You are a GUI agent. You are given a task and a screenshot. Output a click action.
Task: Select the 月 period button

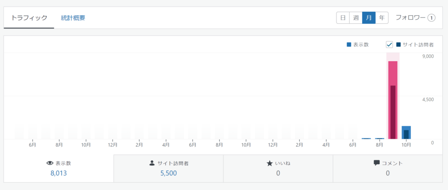pyautogui.click(x=369, y=18)
